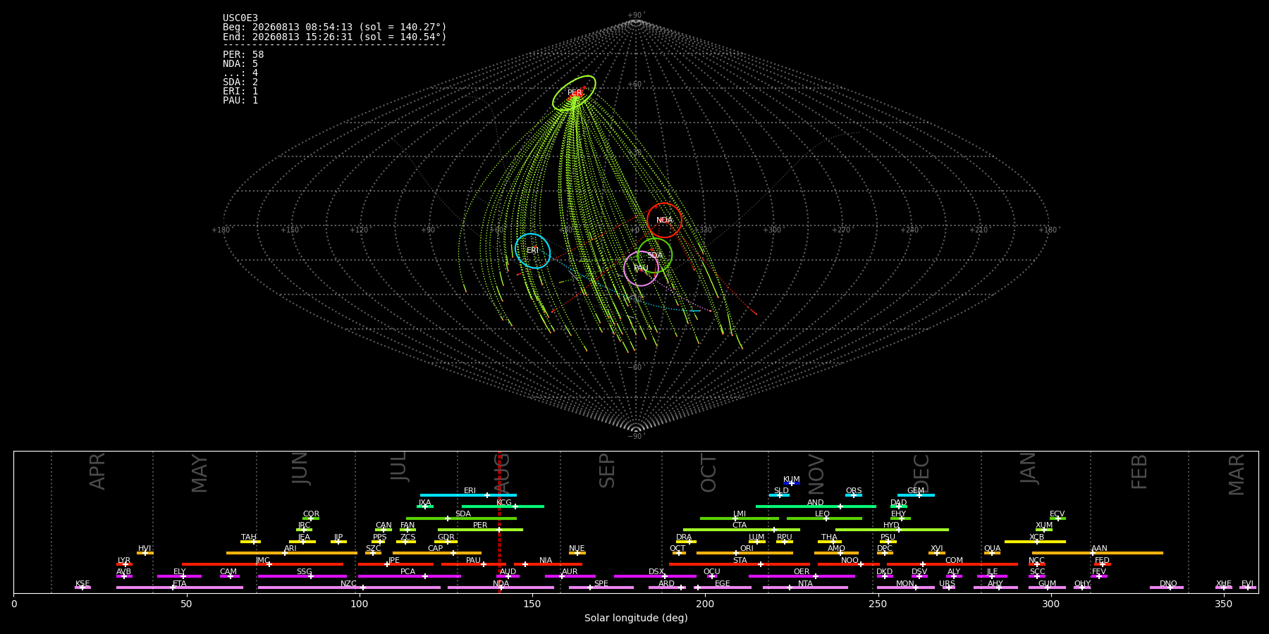This screenshot has width=1269, height=634.
Task: Click the PER radiant ellipse marker
Action: point(574,93)
